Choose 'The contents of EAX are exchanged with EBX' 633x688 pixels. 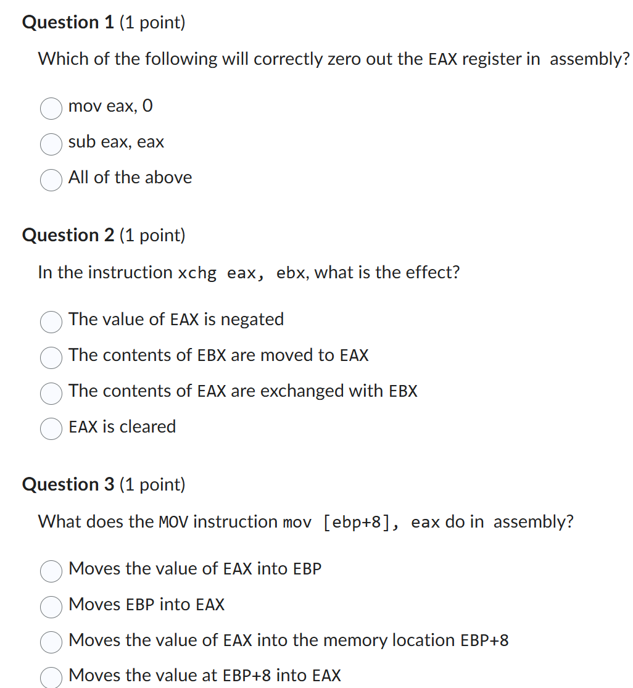51,394
